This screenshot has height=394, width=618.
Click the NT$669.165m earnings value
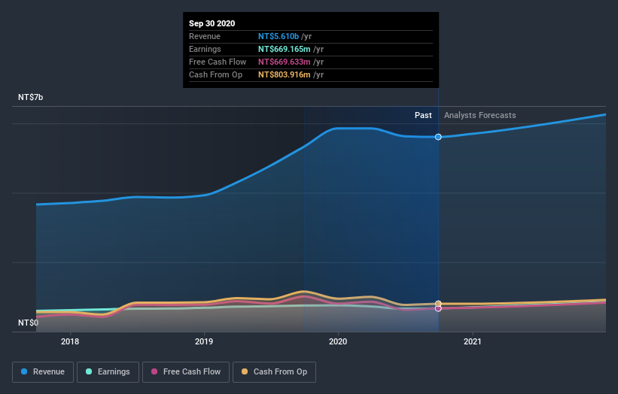pos(285,49)
